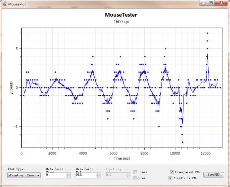Click the 1600 cpi subtitle text
The height and width of the screenshot is (187, 230).
(121, 21)
